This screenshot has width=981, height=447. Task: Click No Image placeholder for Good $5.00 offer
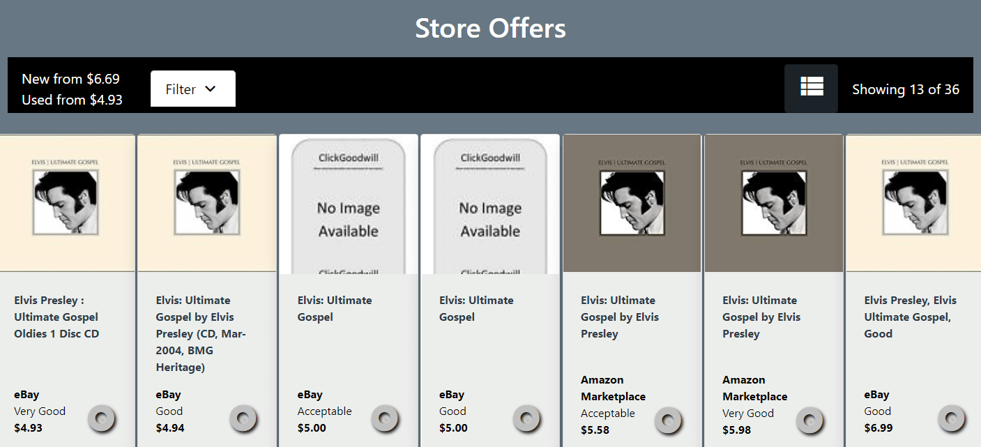point(490,204)
